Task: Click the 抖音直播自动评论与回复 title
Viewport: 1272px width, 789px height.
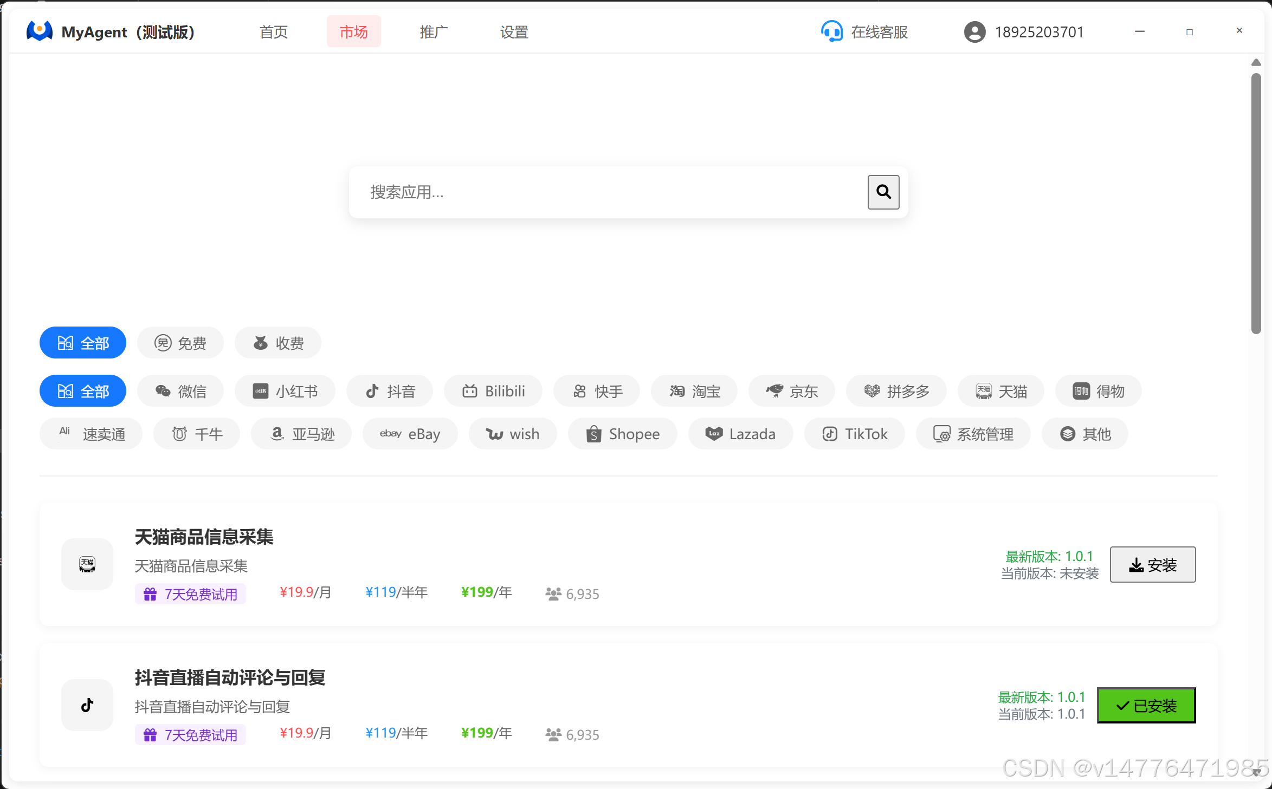Action: 230,677
